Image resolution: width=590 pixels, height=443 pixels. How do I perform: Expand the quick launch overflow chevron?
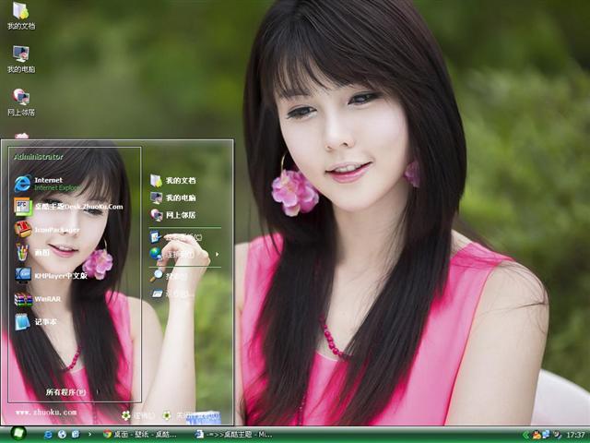pyautogui.click(x=89, y=434)
